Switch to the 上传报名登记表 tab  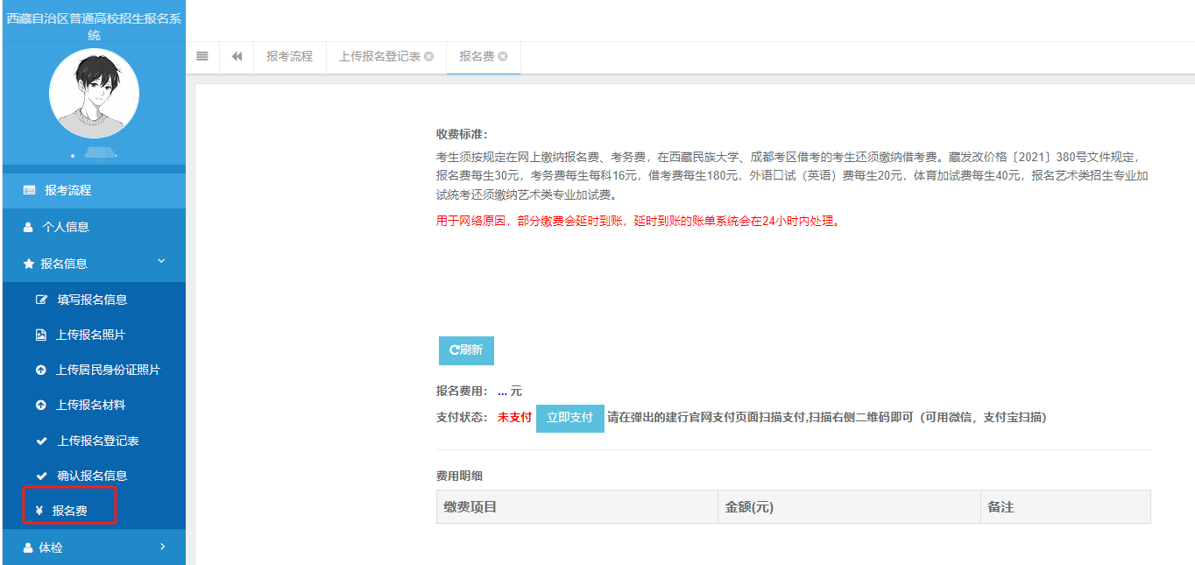tap(379, 56)
